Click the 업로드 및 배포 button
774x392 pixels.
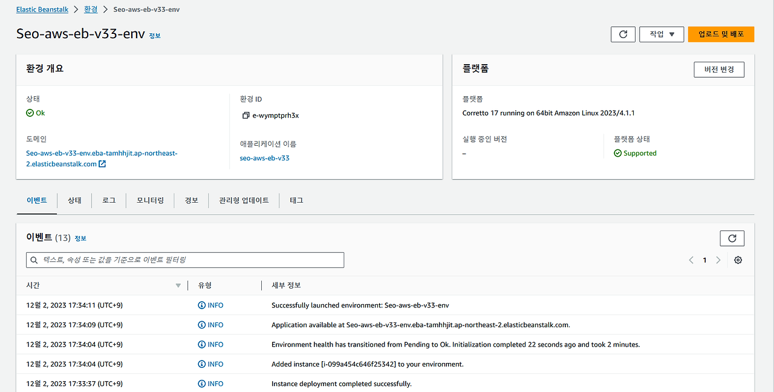coord(721,34)
